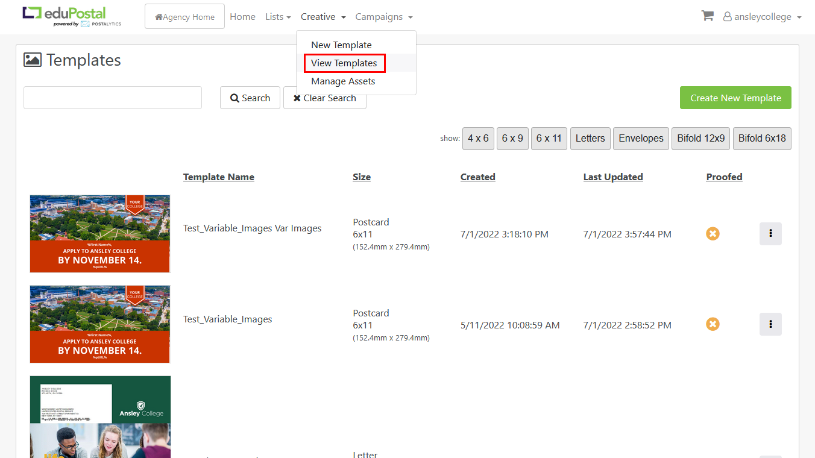Show only Envelopes templates
The image size is (815, 458).
coord(641,138)
